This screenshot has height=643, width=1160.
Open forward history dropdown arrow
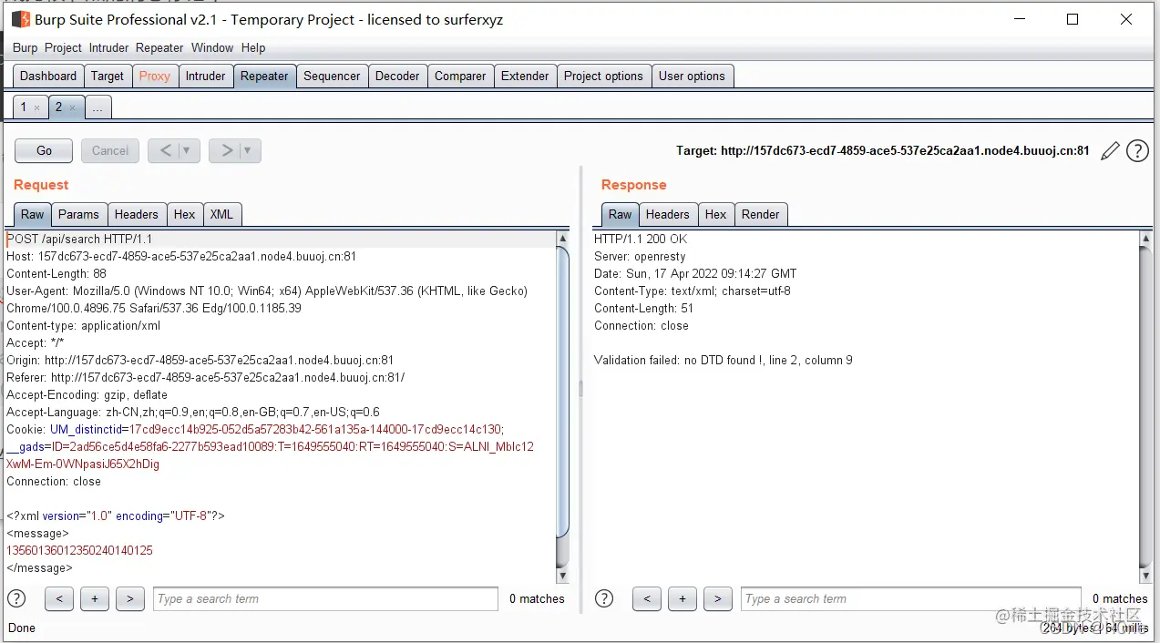click(x=249, y=150)
